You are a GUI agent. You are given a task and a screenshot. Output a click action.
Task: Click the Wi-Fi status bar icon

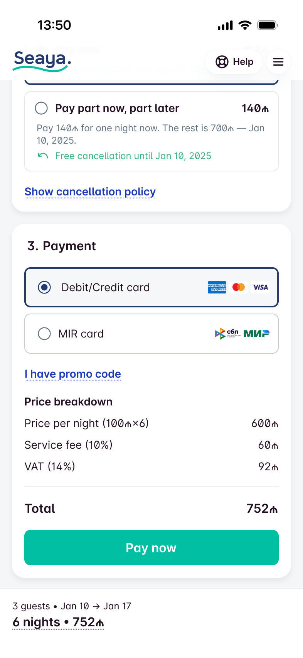[245, 25]
